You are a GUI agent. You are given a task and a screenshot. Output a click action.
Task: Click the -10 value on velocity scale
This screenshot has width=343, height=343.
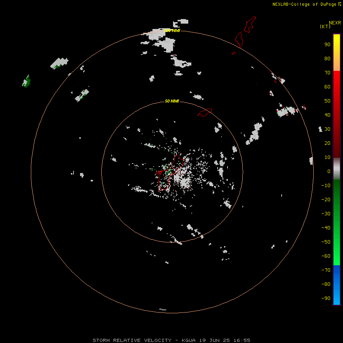[x=326, y=186]
